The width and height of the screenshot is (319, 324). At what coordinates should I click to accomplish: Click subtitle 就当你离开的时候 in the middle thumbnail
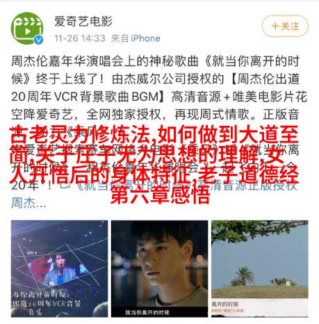(147, 312)
